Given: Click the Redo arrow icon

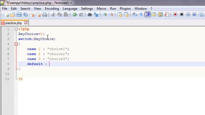Looking at the screenshot, I should pos(81,15).
